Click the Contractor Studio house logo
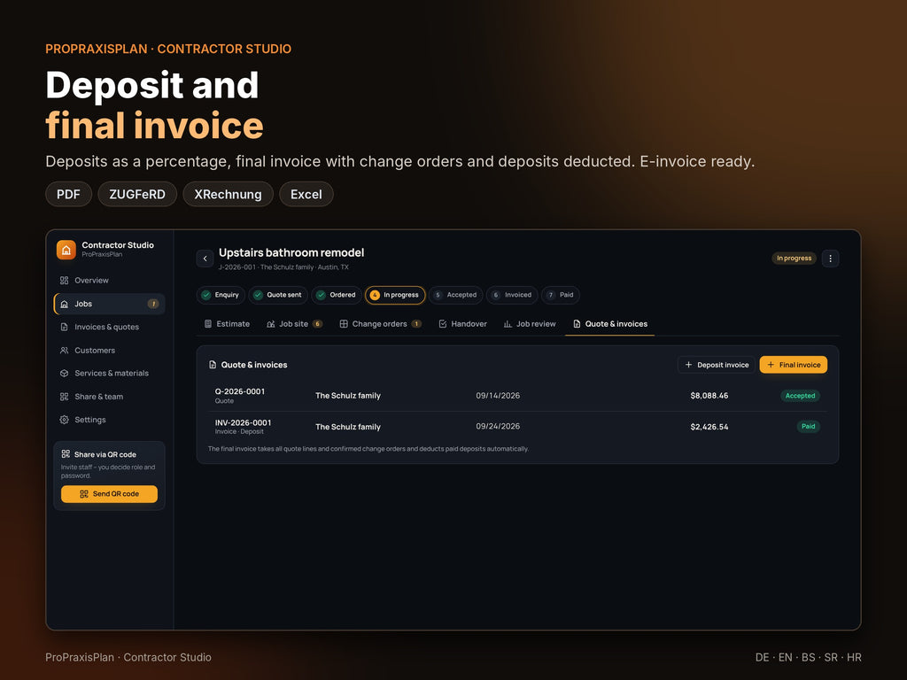 pos(66,250)
